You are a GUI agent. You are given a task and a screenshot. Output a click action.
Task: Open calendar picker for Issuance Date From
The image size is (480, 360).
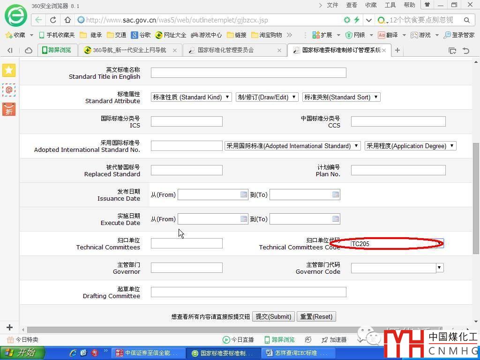244,195
